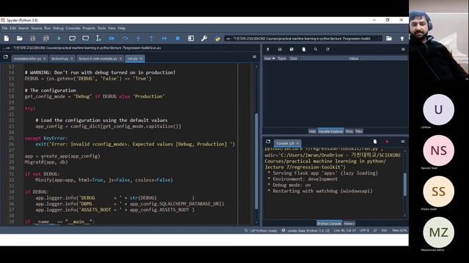This screenshot has height=263, width=469.
Task: Open the PYTHONPATH manager
Action: tap(218, 39)
